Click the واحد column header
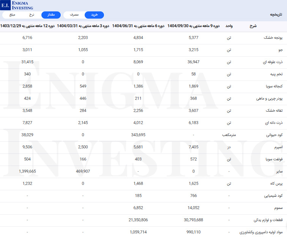 coord(229,26)
